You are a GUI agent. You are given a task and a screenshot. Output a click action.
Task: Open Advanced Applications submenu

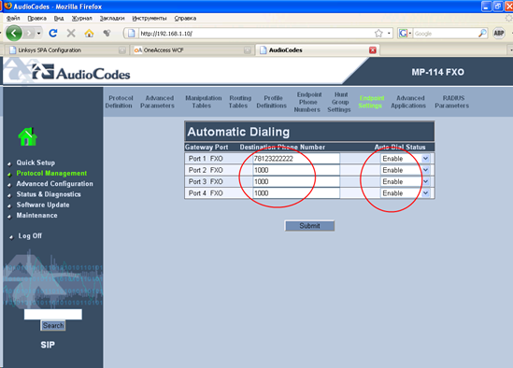408,102
